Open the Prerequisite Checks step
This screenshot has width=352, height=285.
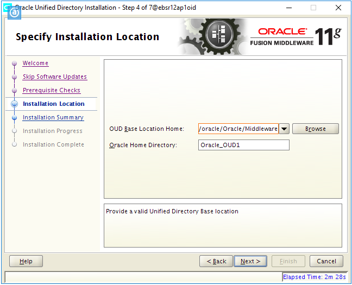click(52, 90)
